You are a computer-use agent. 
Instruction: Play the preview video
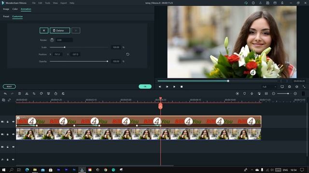click(x=174, y=86)
